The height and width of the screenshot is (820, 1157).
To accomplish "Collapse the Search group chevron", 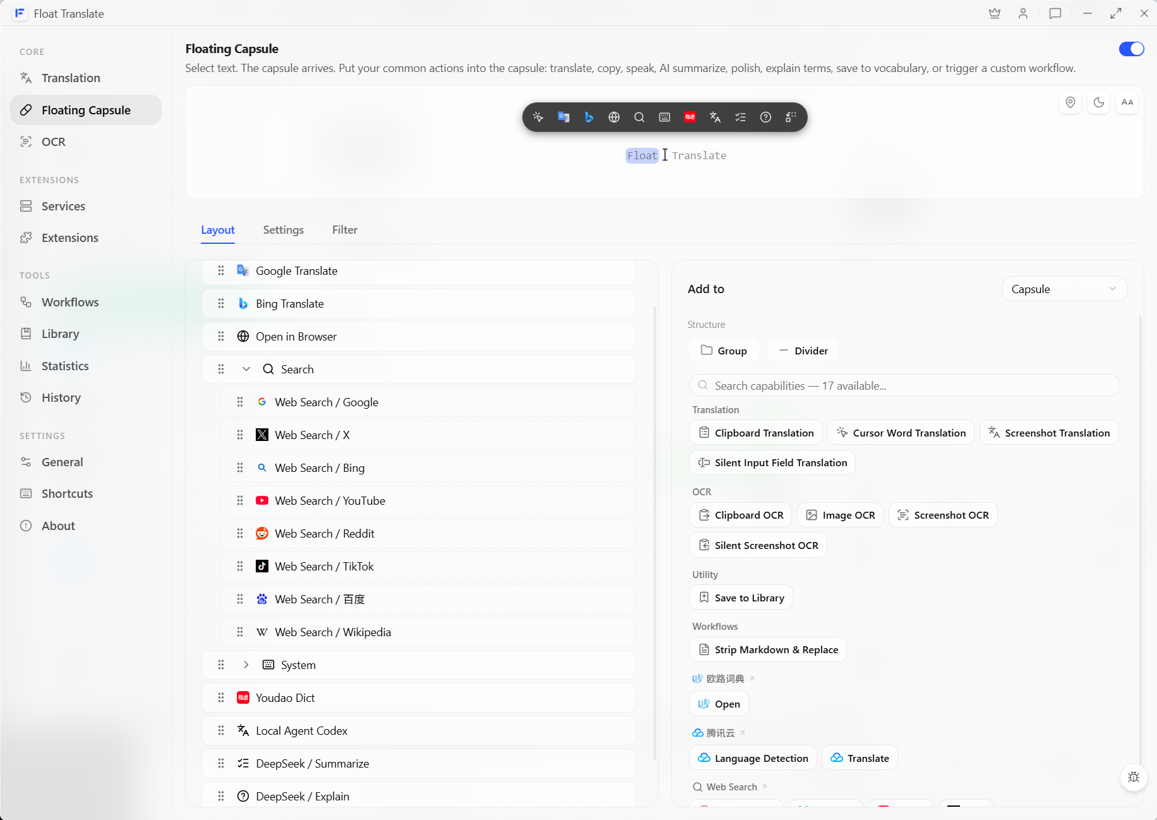I will [x=246, y=370].
